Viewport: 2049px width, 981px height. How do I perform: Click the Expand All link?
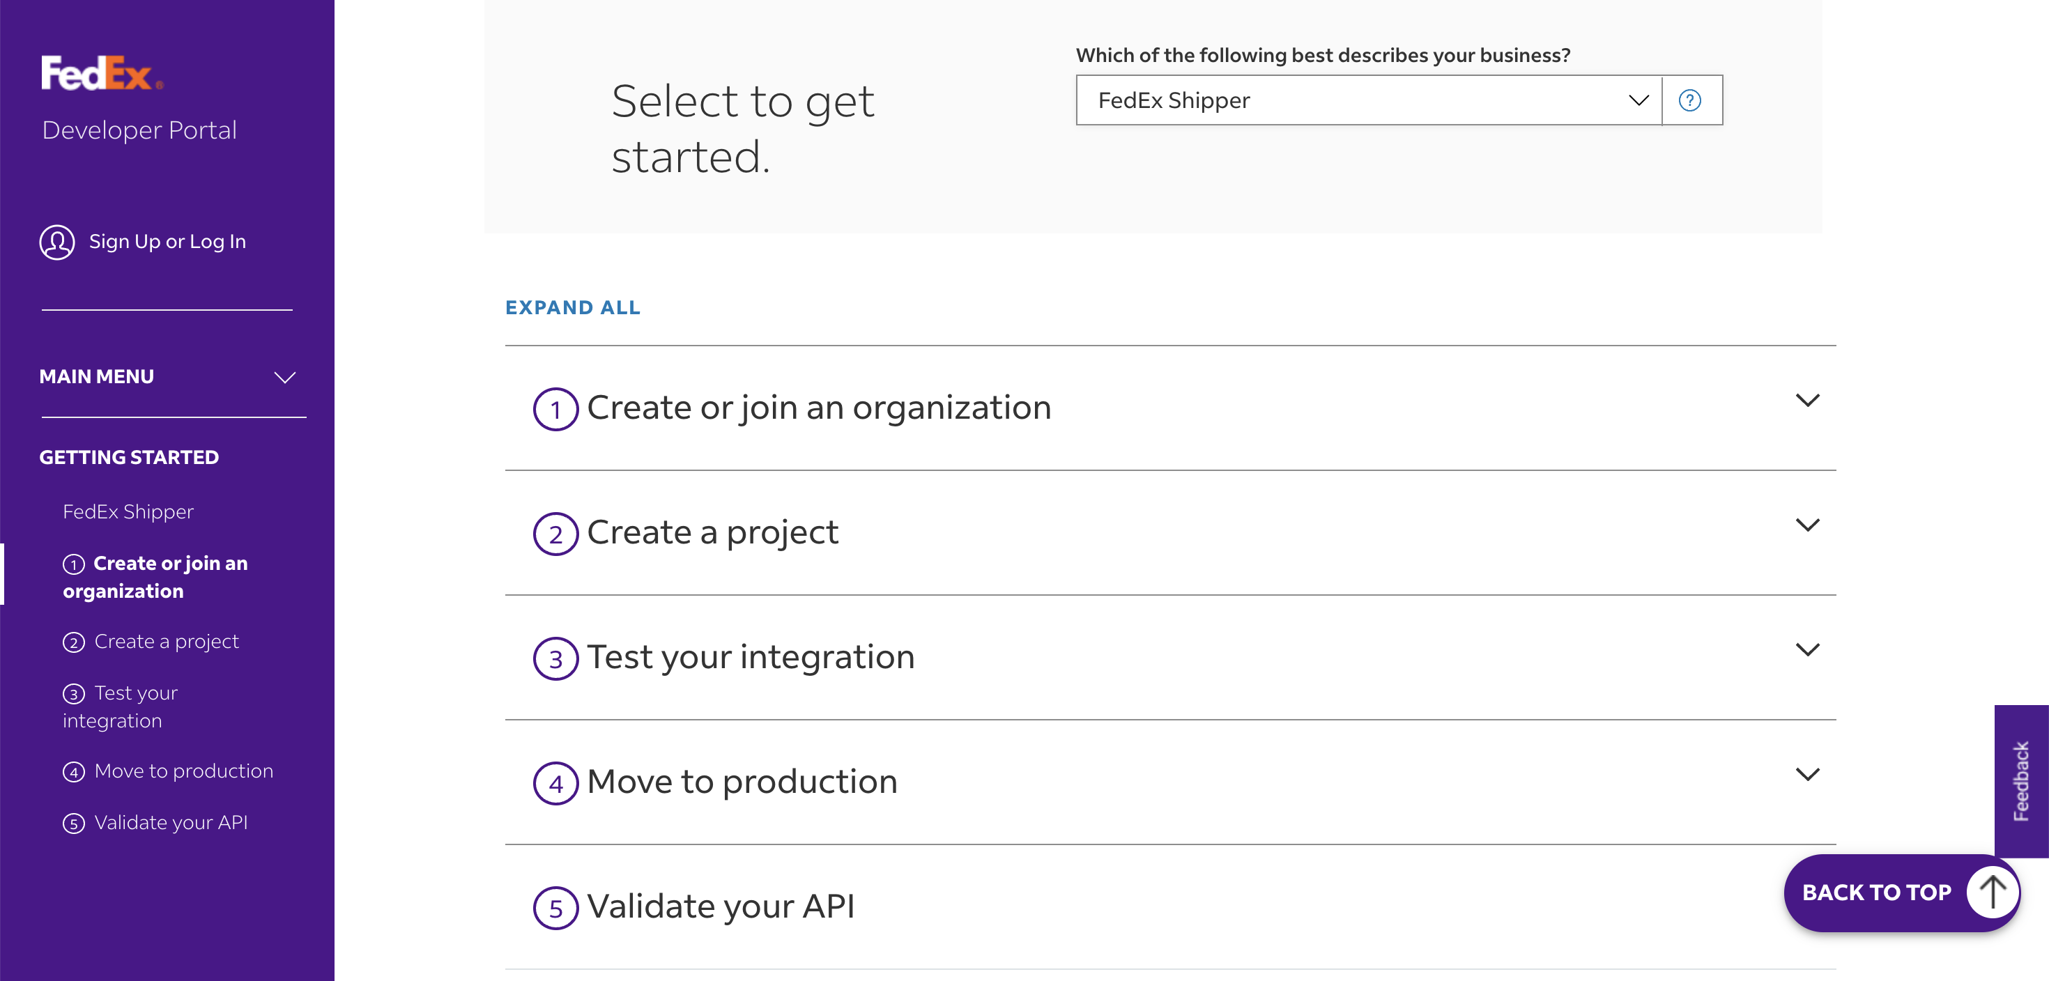(573, 308)
